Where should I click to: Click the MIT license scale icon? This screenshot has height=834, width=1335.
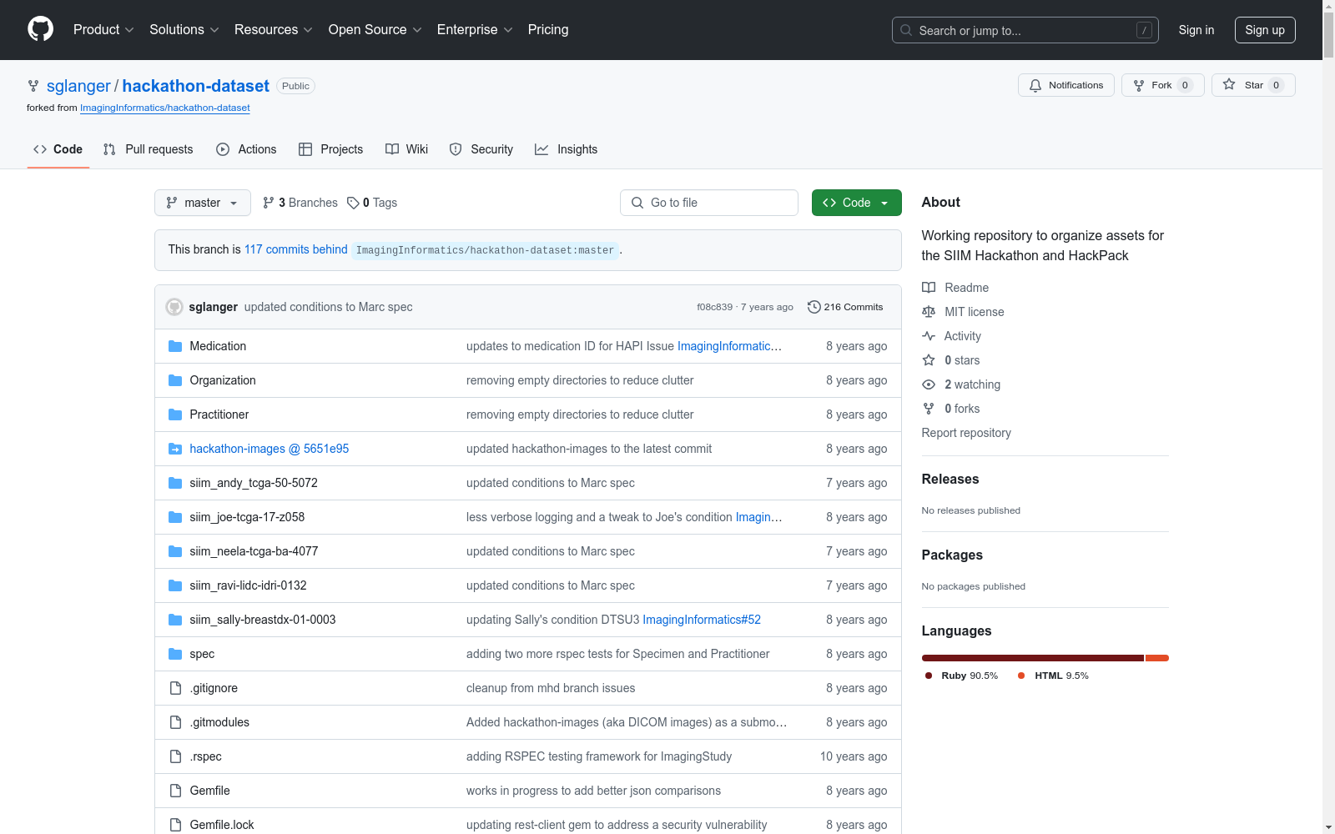(x=929, y=312)
